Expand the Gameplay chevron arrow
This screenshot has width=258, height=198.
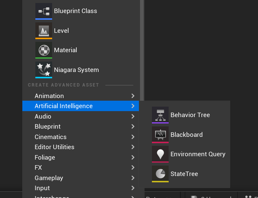click(133, 178)
